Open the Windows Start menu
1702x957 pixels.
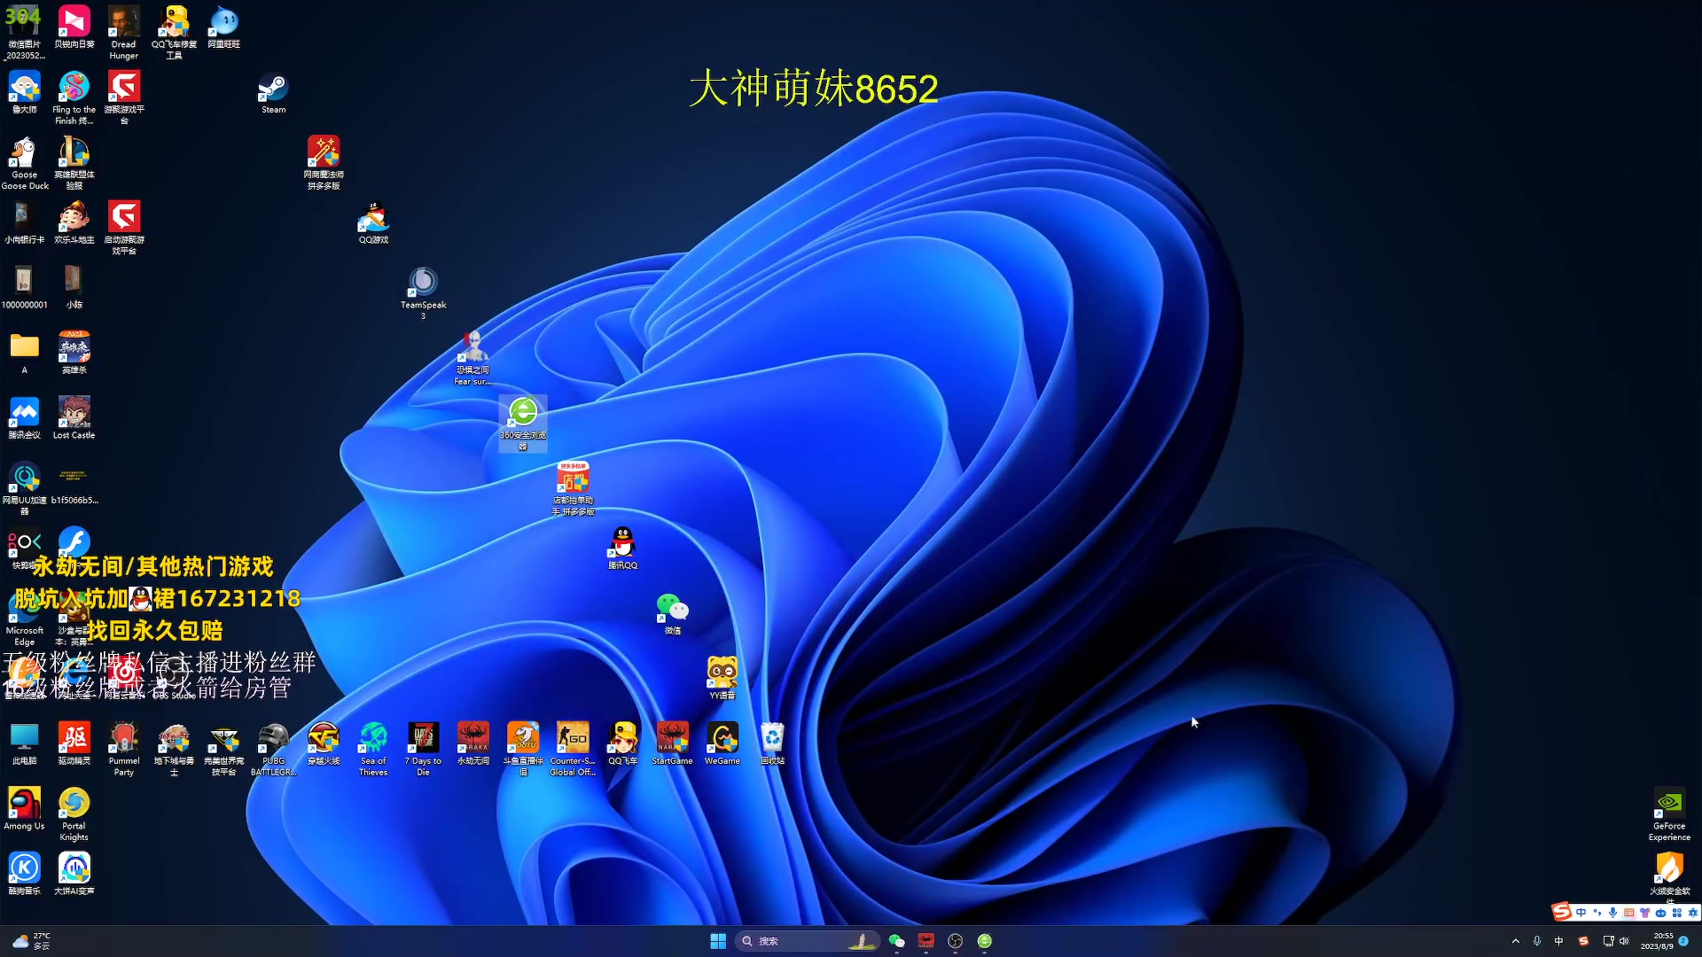pyautogui.click(x=718, y=941)
